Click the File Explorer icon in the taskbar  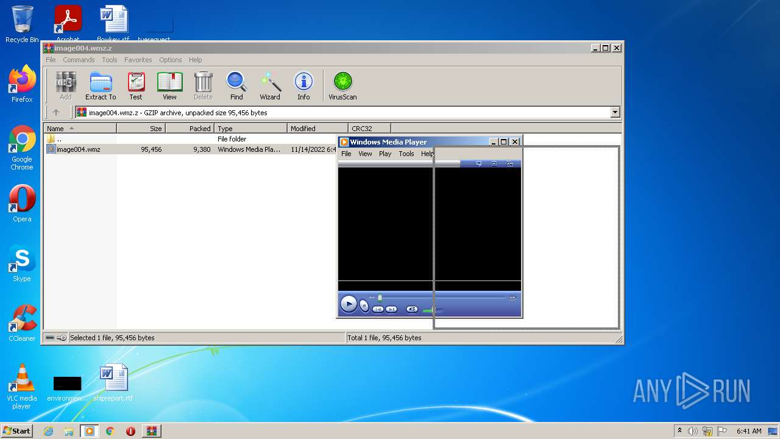pyautogui.click(x=69, y=431)
